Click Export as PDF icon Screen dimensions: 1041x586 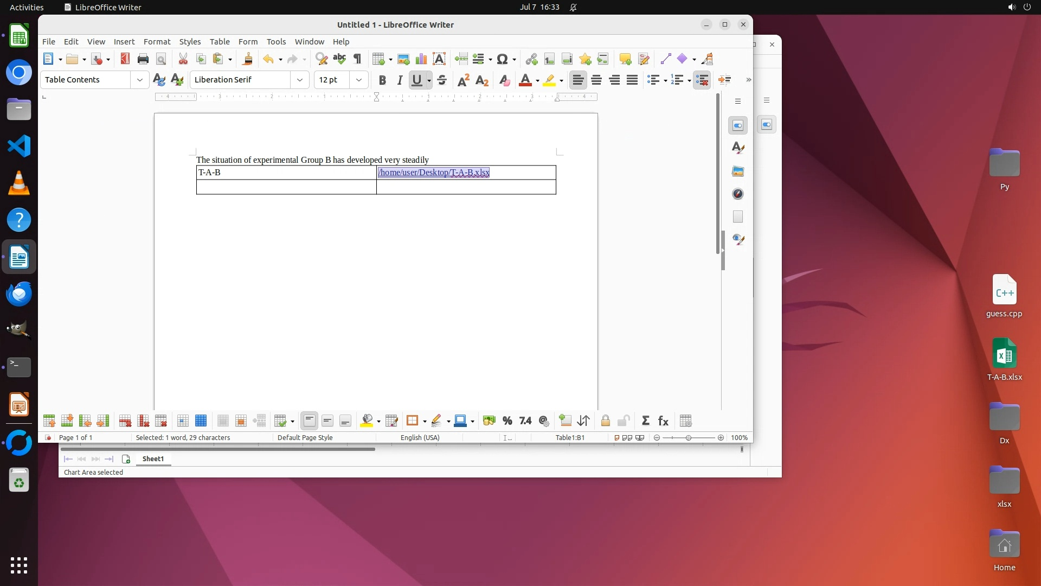[125, 59]
